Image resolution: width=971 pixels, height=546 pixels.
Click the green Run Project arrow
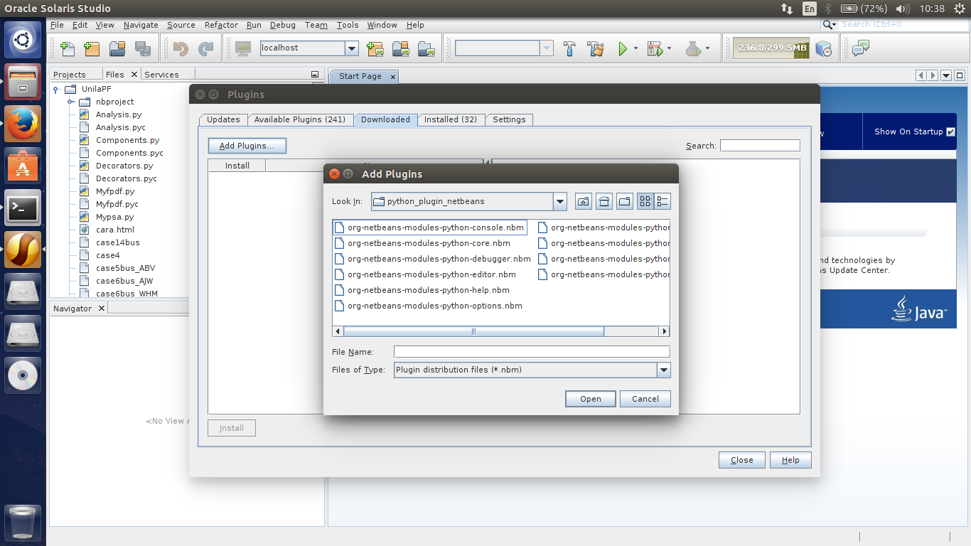623,48
